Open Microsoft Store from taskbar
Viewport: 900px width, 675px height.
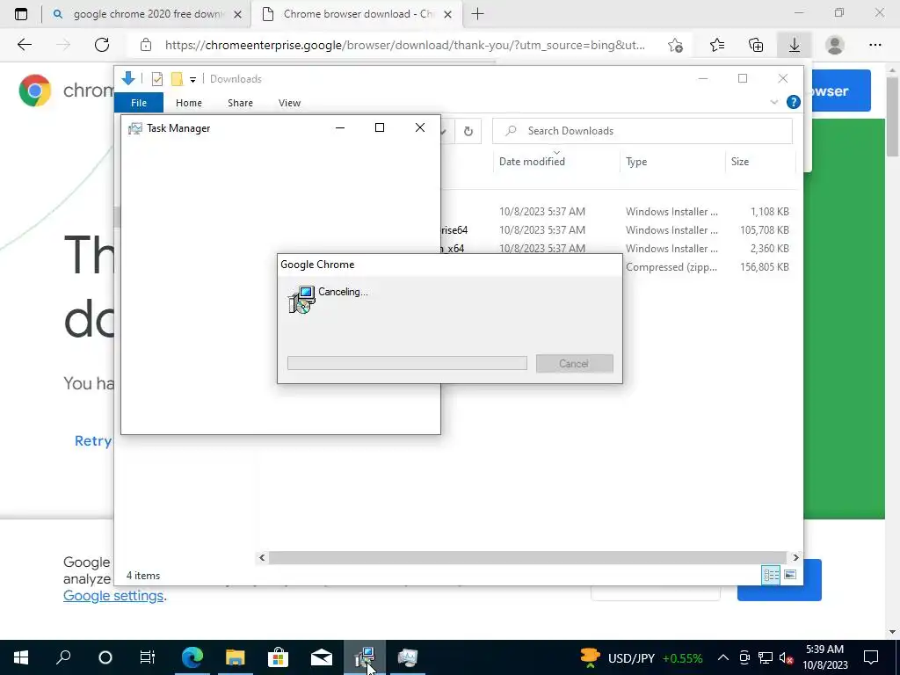(x=278, y=657)
